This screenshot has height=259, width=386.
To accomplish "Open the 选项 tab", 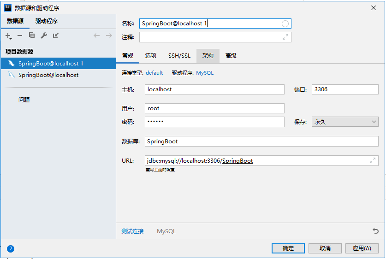I will click(x=151, y=56).
